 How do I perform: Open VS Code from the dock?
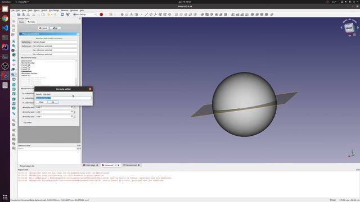tap(5, 28)
